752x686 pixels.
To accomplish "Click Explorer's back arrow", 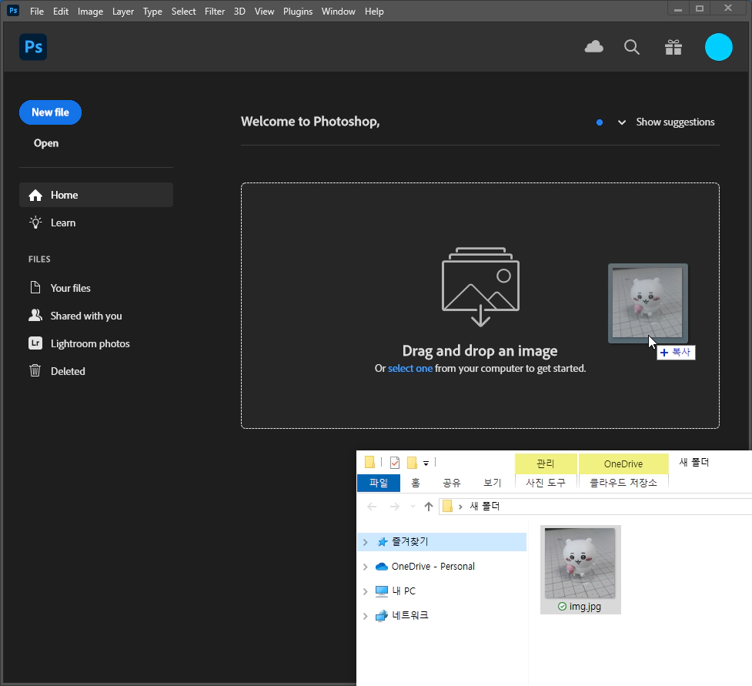I will (x=372, y=507).
